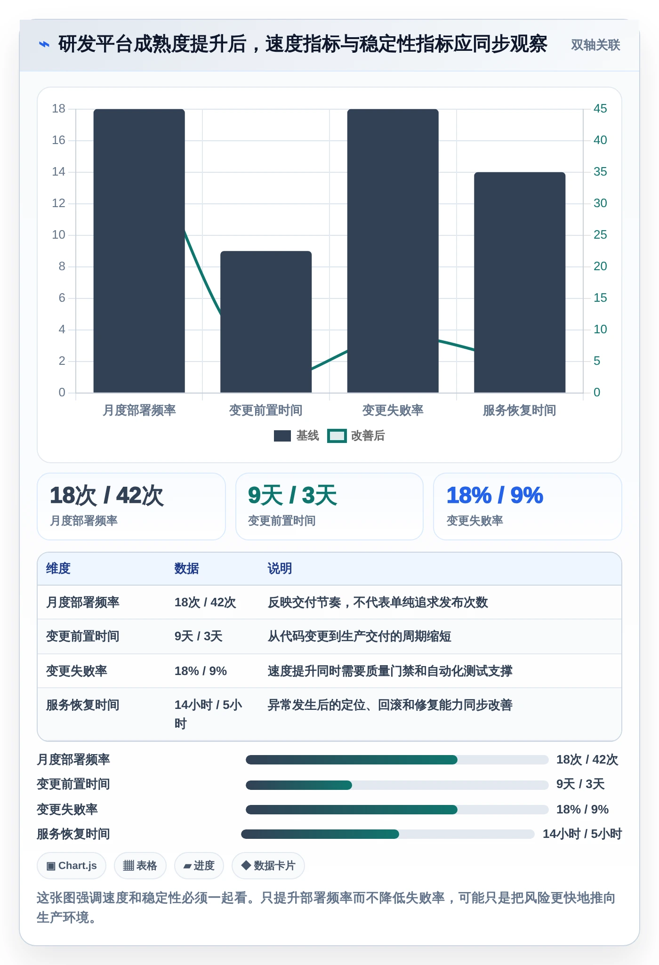Click the 45 tick on right axis
Image resolution: width=659 pixels, height=965 pixels.
(x=600, y=109)
